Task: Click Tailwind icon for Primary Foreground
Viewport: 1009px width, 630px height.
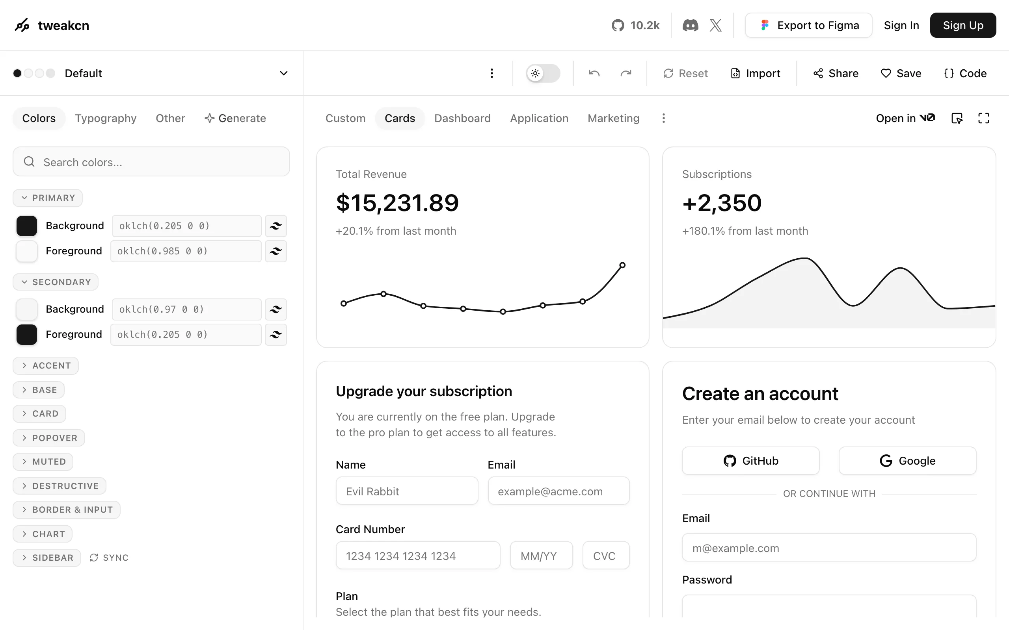Action: pos(276,251)
